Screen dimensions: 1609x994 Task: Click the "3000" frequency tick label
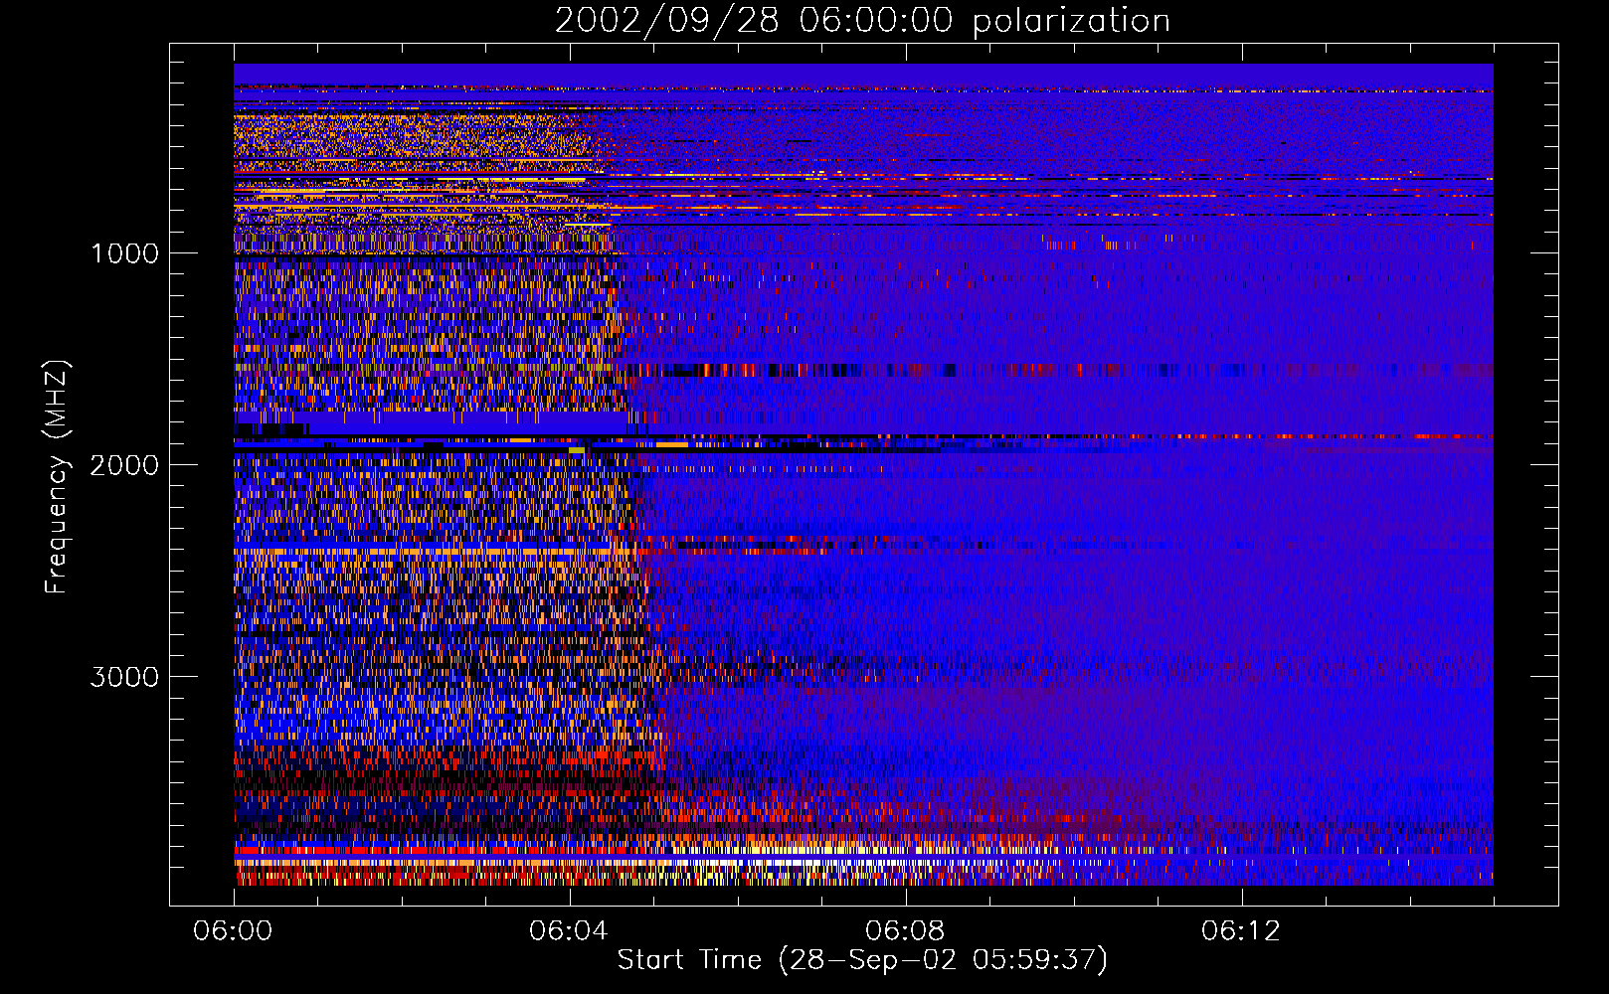(124, 677)
